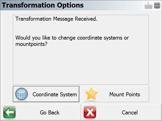
Task: Choose the Mount Points option label
Action: tap(125, 95)
